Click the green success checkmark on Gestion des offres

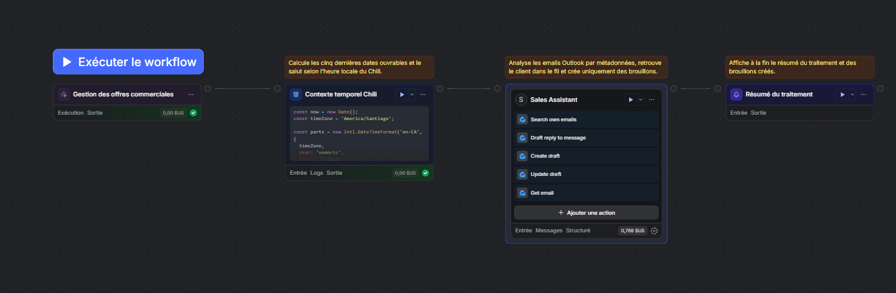(x=194, y=113)
